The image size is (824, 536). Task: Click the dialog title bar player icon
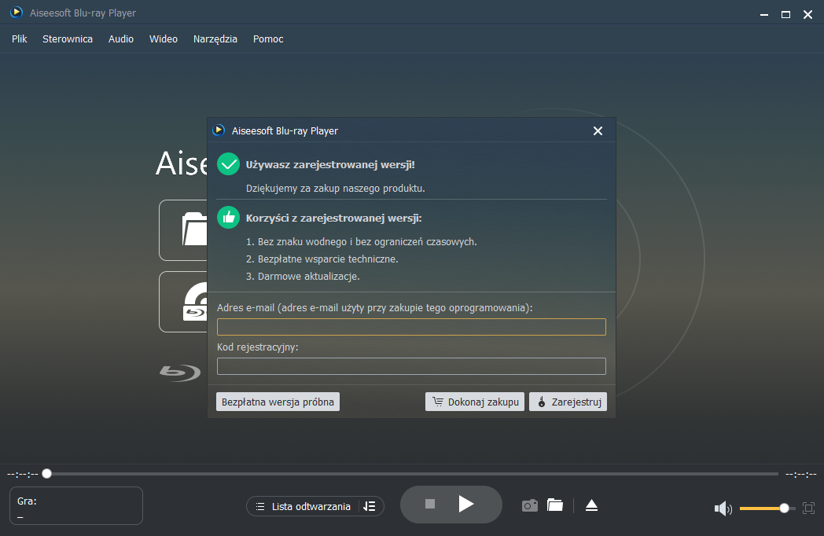[219, 130]
